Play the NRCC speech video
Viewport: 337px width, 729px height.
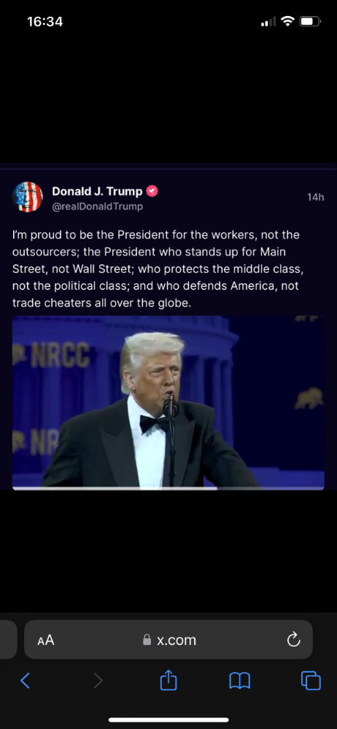(168, 401)
